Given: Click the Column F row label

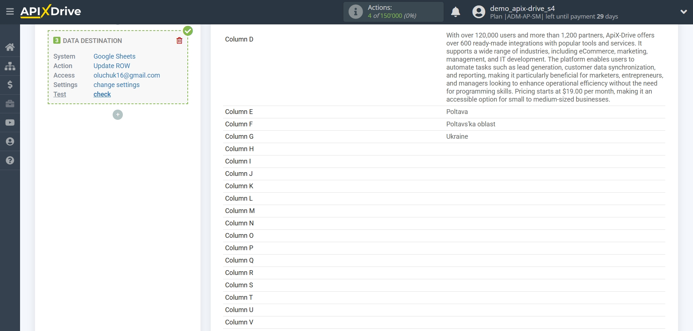Looking at the screenshot, I should [239, 124].
